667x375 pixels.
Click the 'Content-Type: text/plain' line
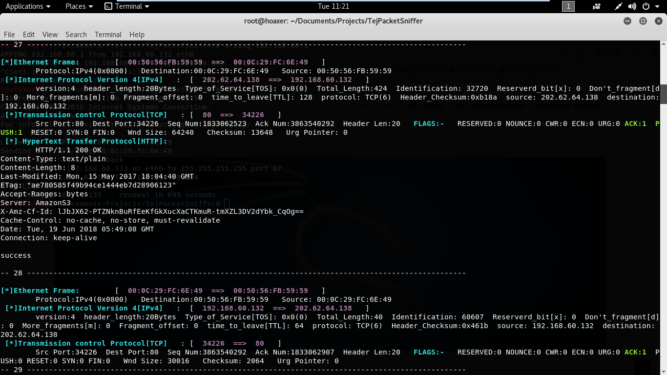[53, 159]
